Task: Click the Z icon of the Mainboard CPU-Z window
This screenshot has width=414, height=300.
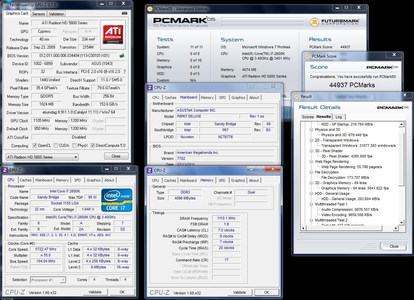Action: click(x=150, y=88)
